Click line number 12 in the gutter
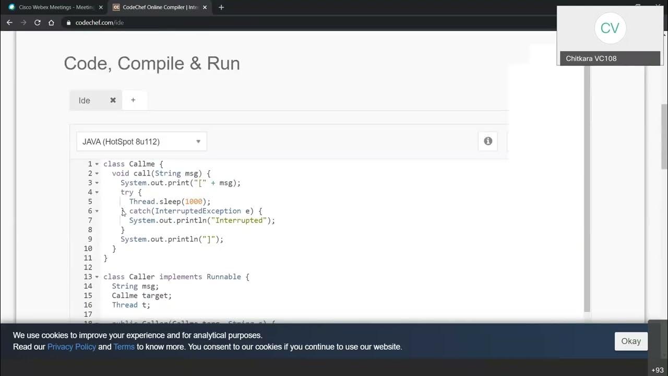The height and width of the screenshot is (376, 668). [x=88, y=267]
